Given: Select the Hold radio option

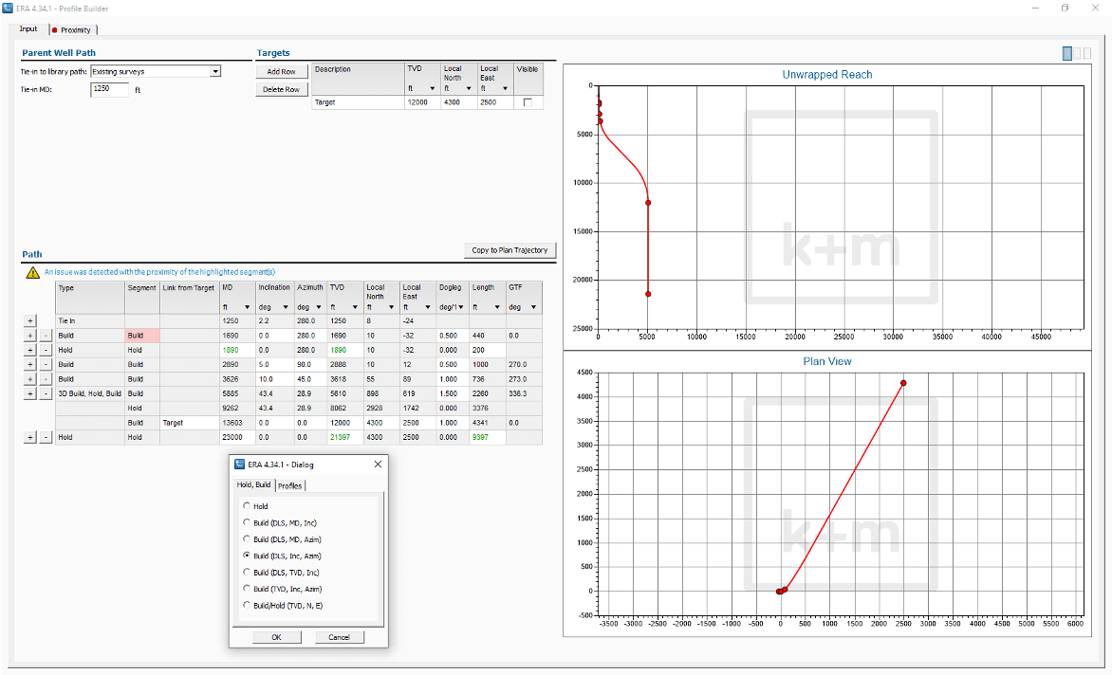Looking at the screenshot, I should click(247, 505).
